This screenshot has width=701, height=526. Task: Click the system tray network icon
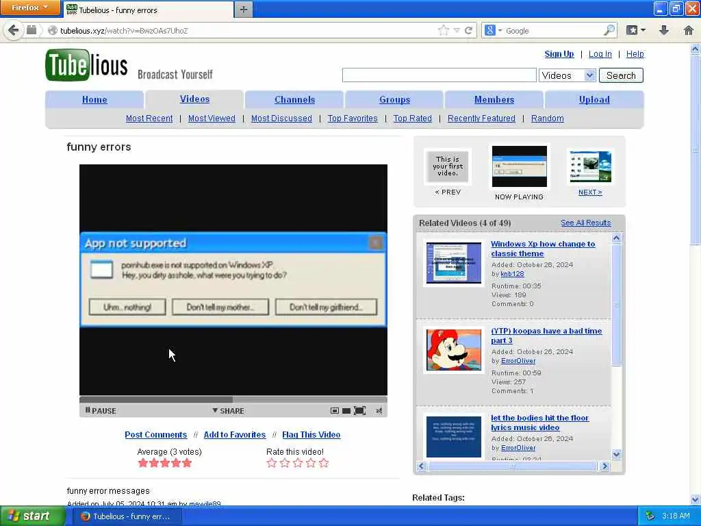click(x=650, y=516)
